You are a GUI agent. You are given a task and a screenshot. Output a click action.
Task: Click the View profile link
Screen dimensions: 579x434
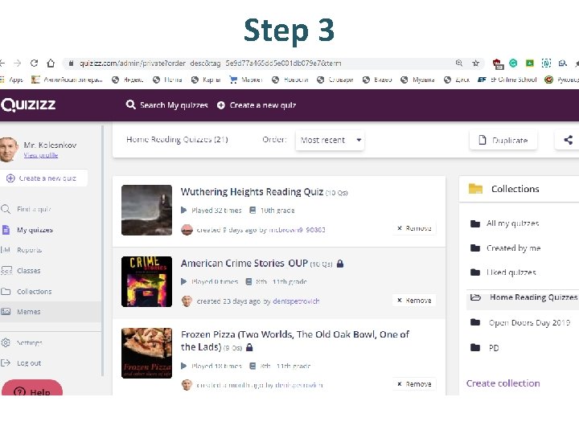(41, 155)
